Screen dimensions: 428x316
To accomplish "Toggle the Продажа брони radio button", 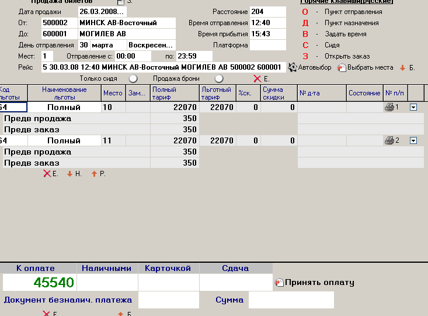I will pyautogui.click(x=219, y=79).
